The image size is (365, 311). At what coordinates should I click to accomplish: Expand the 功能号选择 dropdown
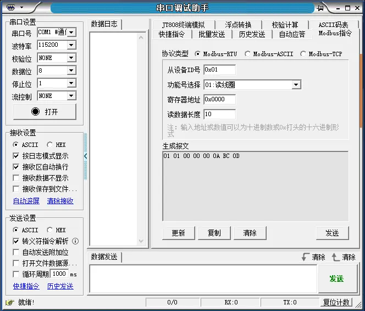point(296,85)
